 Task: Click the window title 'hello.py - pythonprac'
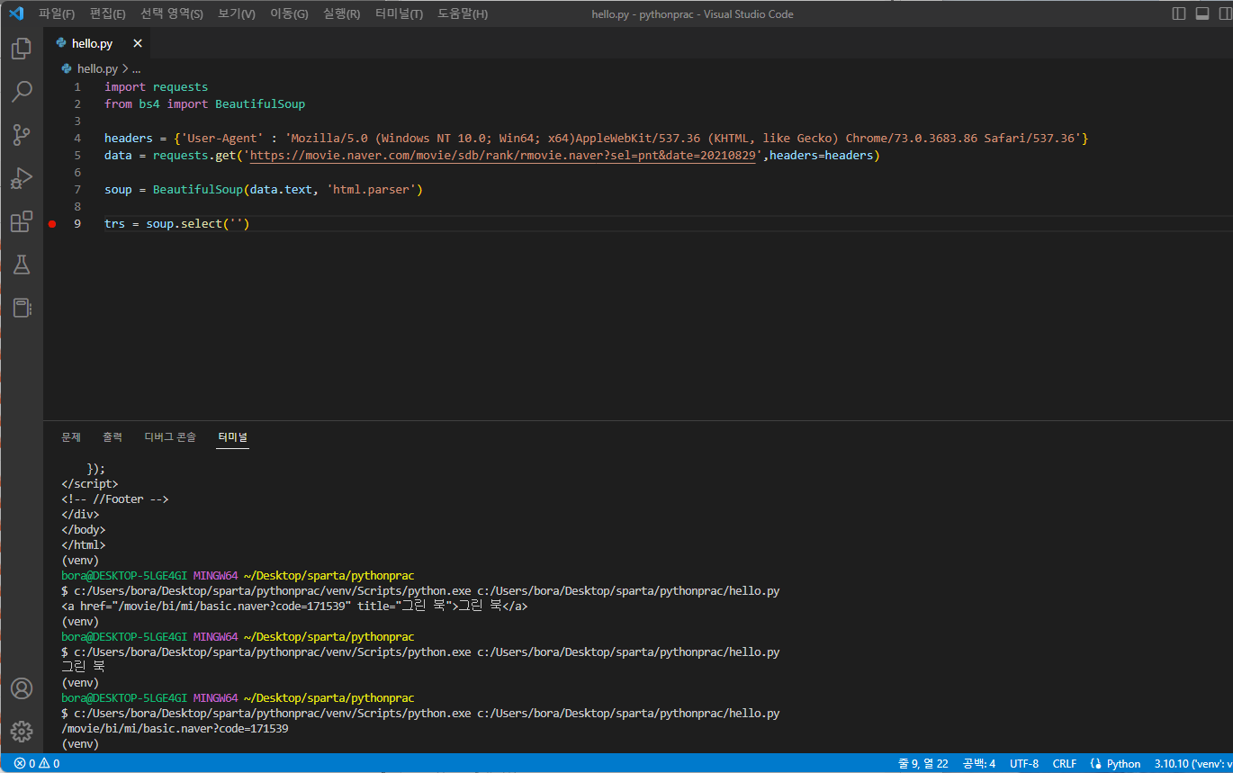692,14
